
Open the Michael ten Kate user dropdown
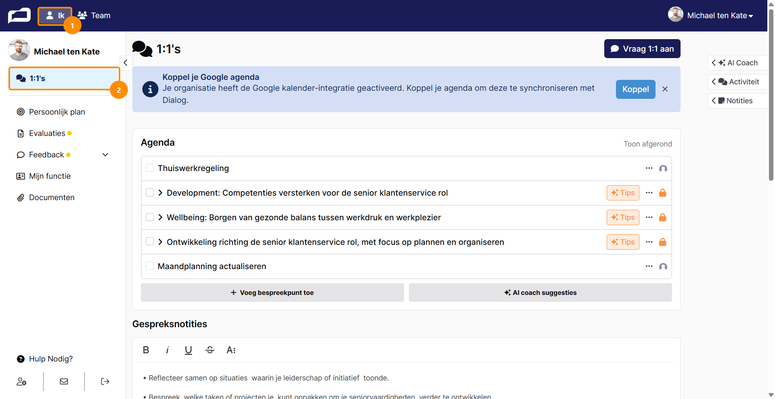pyautogui.click(x=720, y=15)
